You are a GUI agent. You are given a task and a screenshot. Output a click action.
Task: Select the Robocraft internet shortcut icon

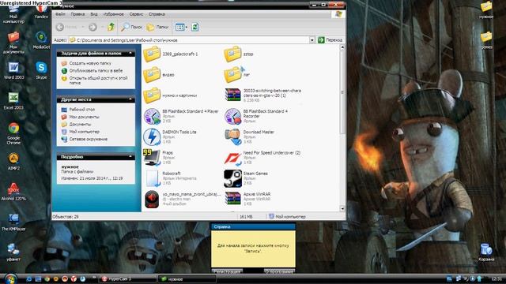tap(152, 178)
